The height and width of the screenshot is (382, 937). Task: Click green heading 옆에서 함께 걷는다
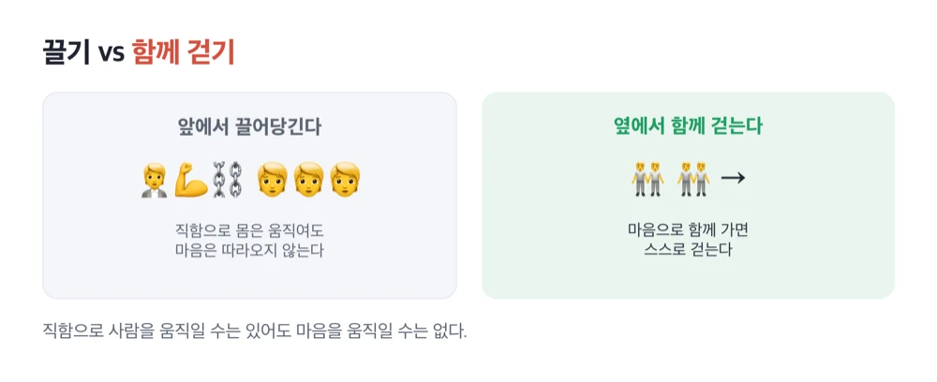[x=689, y=126]
